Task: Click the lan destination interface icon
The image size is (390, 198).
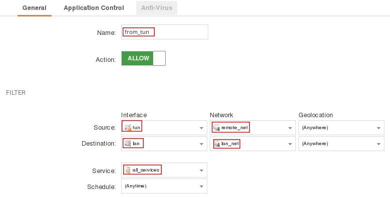Action: click(x=128, y=144)
